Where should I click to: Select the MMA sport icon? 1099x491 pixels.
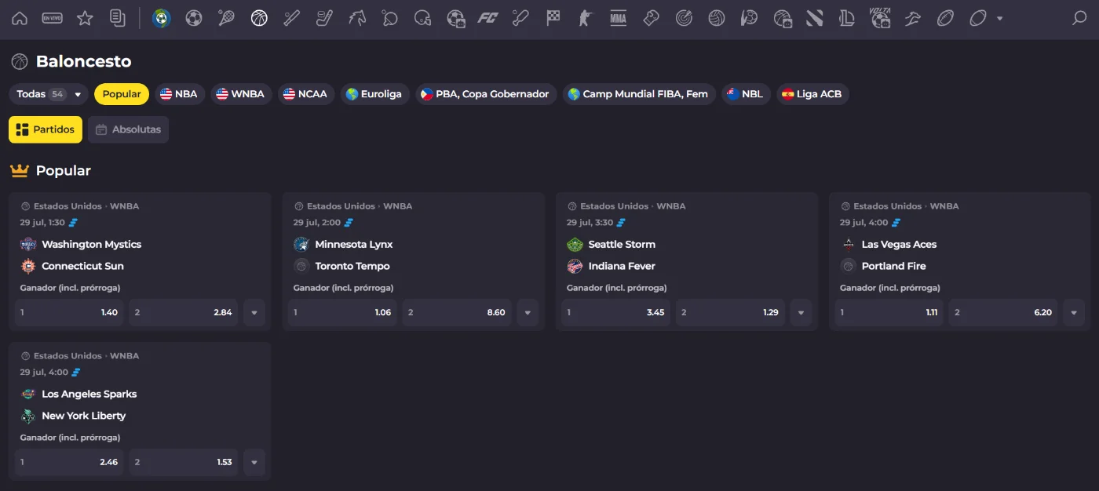click(619, 18)
